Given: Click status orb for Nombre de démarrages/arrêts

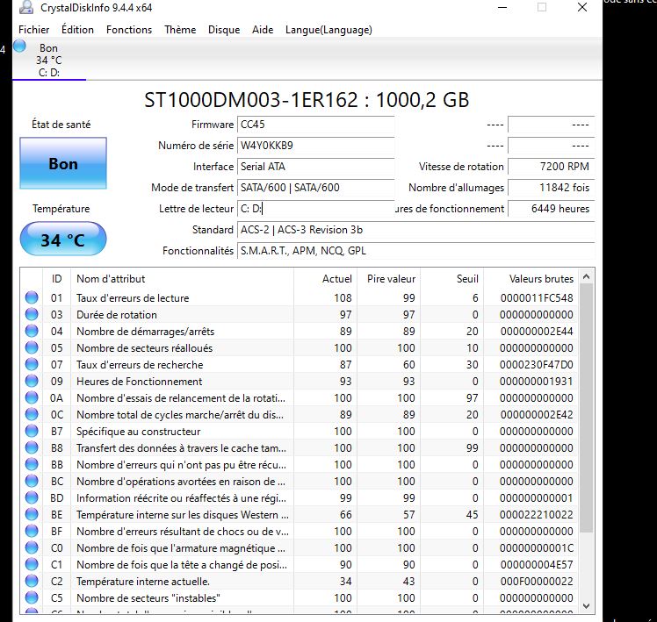Looking at the screenshot, I should tap(32, 331).
